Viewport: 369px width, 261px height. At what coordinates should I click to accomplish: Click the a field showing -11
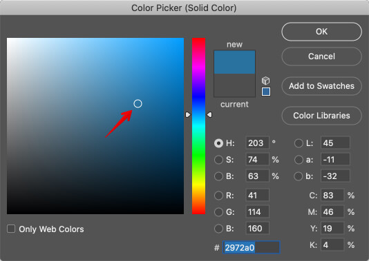click(335, 160)
